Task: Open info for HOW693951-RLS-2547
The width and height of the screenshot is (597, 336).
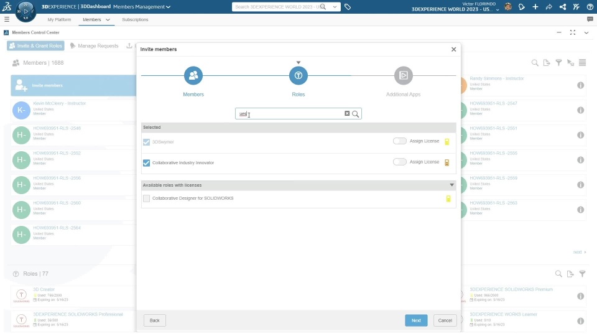Action: tap(580, 110)
